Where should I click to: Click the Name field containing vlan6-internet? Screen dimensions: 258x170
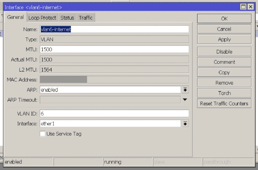click(114, 29)
